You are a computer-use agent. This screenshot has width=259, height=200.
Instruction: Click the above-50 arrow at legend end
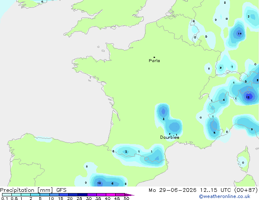129,195
